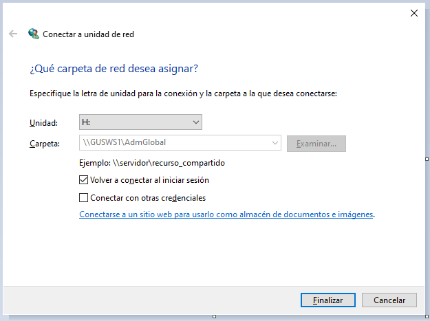Enable Conectar con otras credenciales checkbox
Image resolution: width=430 pixels, height=321 pixels.
click(83, 198)
